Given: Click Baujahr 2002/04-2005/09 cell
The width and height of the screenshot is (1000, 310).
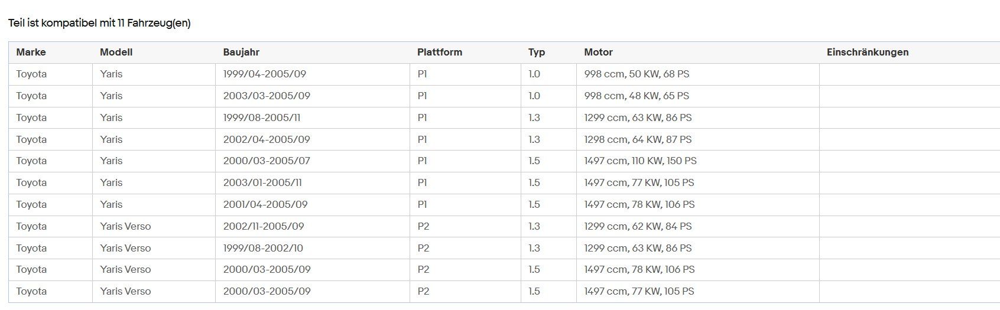Looking at the screenshot, I should [x=267, y=139].
